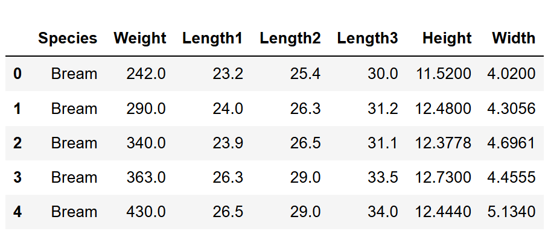
Task: Select the weight cell 290.0
Action: click(146, 109)
